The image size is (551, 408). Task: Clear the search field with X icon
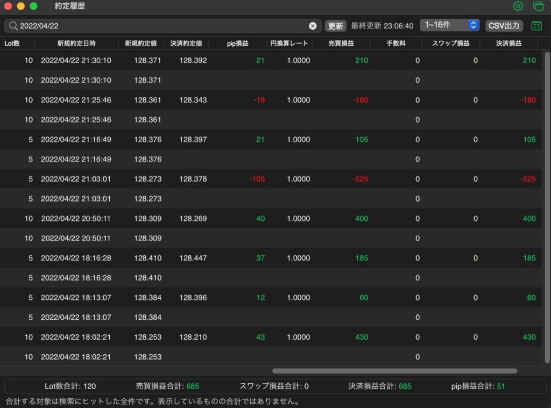coord(313,26)
